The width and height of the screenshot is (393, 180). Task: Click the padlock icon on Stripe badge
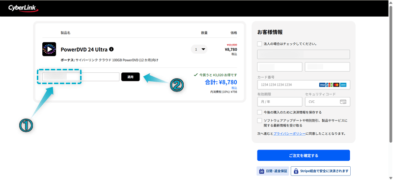coord(296,171)
